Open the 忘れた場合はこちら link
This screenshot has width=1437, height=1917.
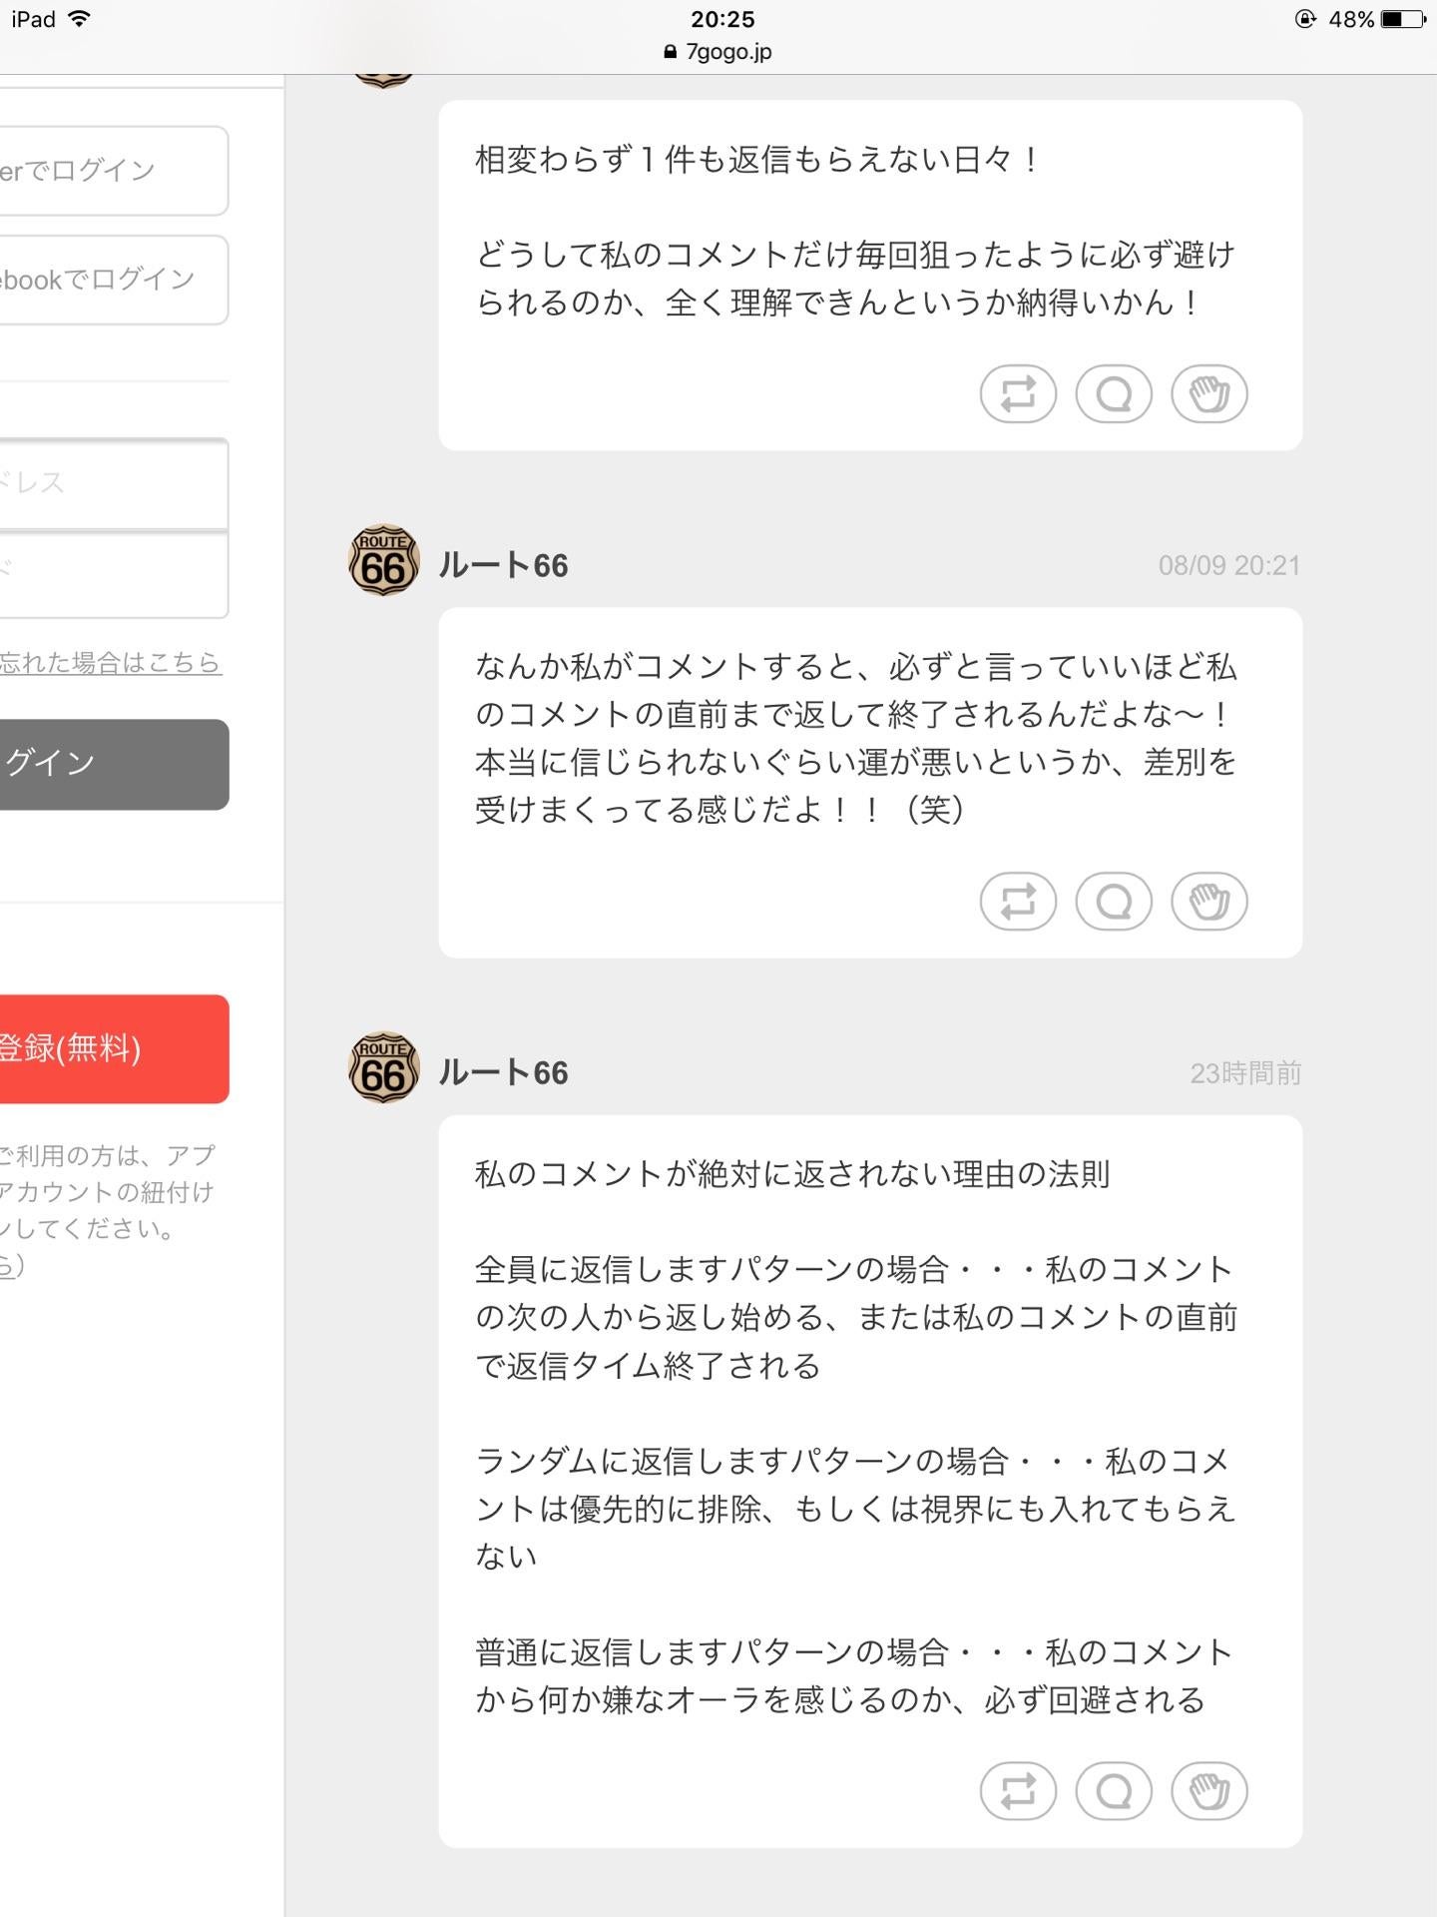[x=110, y=662]
